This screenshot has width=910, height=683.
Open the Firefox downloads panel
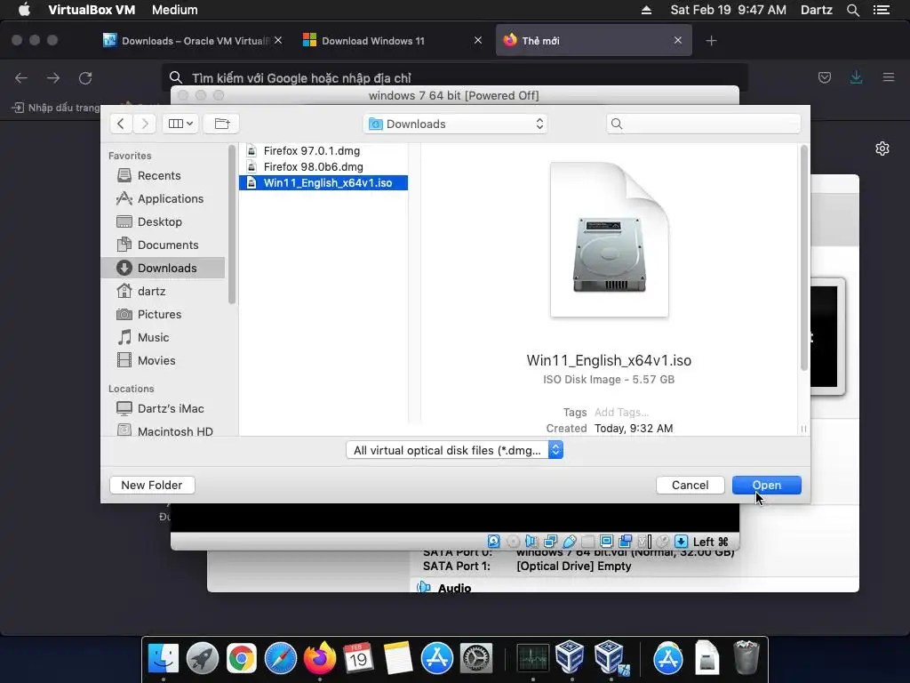[x=856, y=77]
